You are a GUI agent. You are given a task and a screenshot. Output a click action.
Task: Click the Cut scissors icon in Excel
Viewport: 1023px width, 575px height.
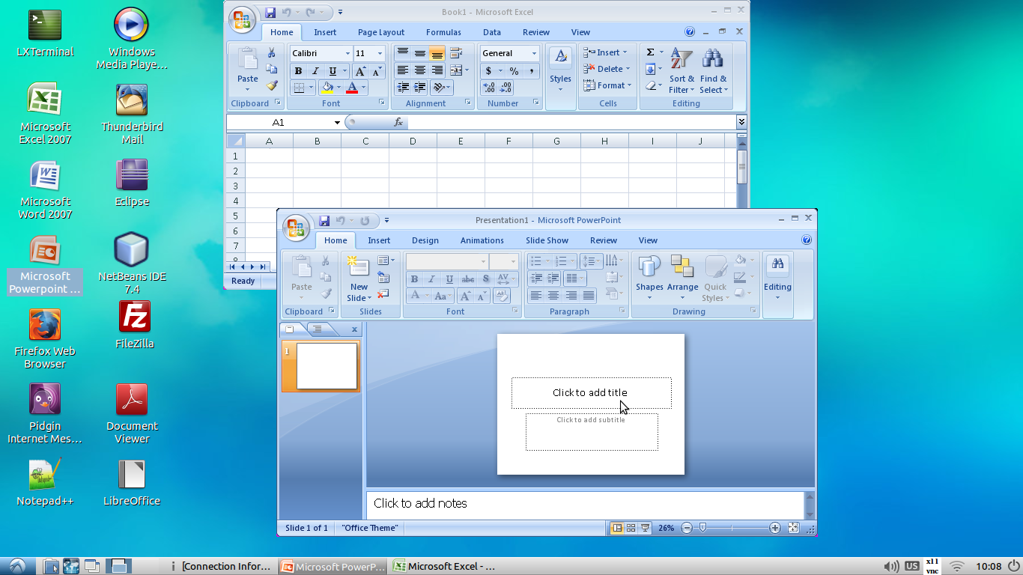(272, 52)
